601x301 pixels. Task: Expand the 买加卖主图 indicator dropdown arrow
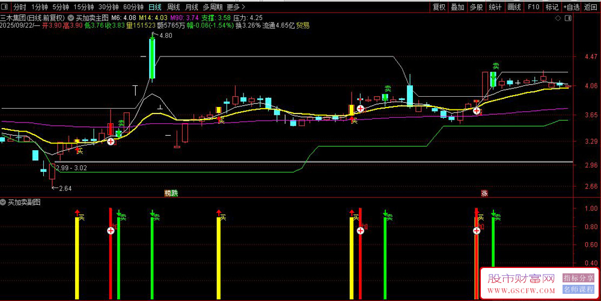(x=71, y=17)
